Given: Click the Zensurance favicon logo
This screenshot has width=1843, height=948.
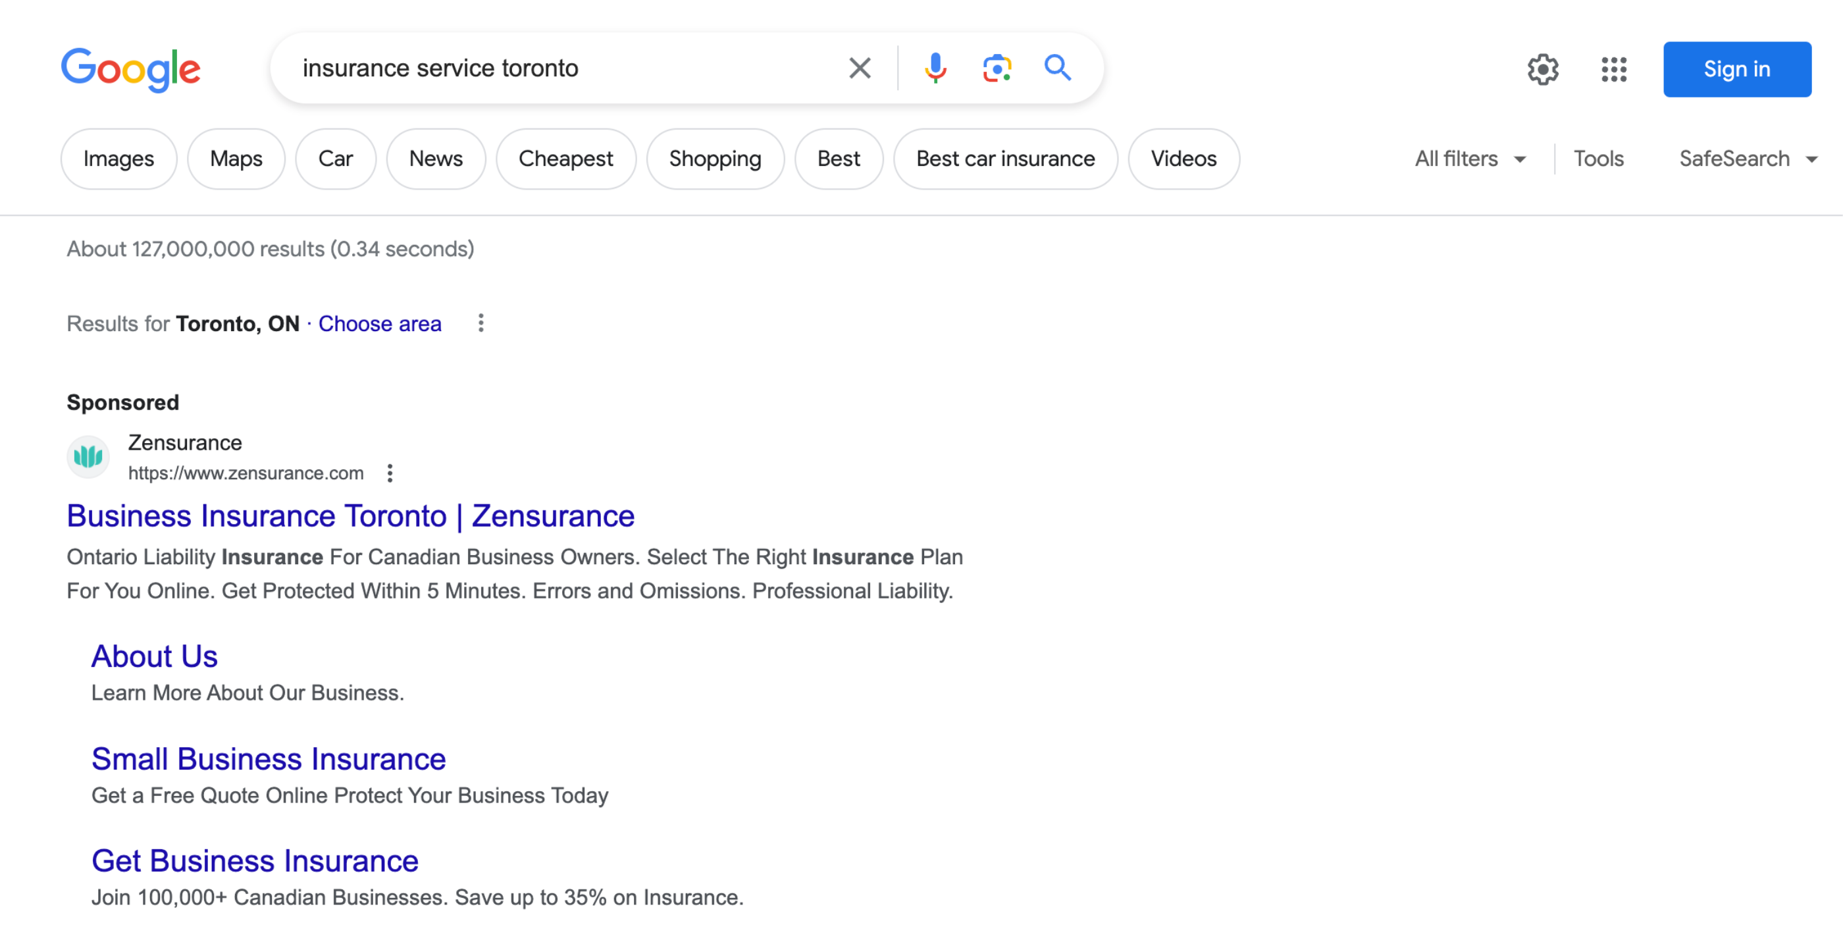Looking at the screenshot, I should point(88,456).
